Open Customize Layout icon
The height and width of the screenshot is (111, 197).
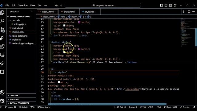pos(175,6)
